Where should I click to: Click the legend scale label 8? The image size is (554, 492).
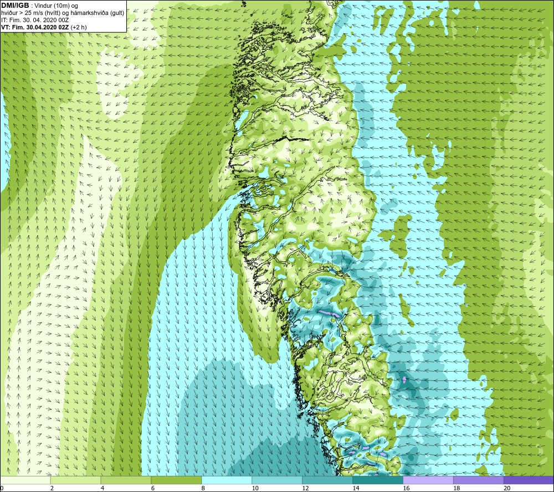click(203, 488)
